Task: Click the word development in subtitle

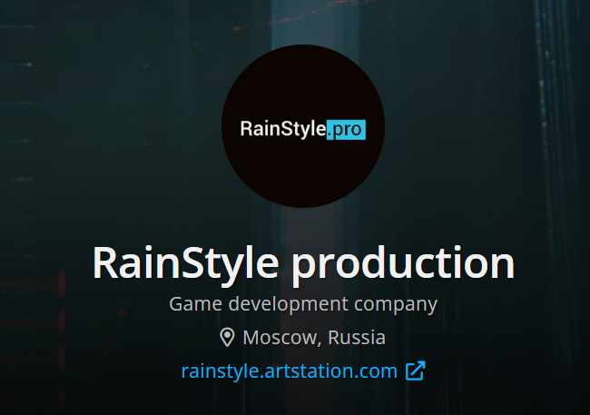Action: (x=289, y=304)
